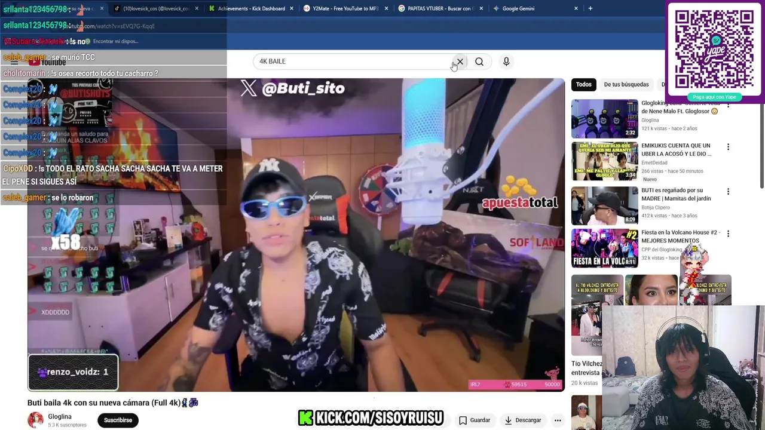Open title 'EMIKUKIS CUENTA QUE UN UBER LA ACOSÓ'
Viewport: 765px width, 430px height.
coord(676,149)
